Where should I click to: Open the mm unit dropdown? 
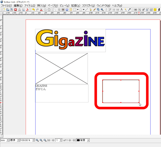click(5, 140)
